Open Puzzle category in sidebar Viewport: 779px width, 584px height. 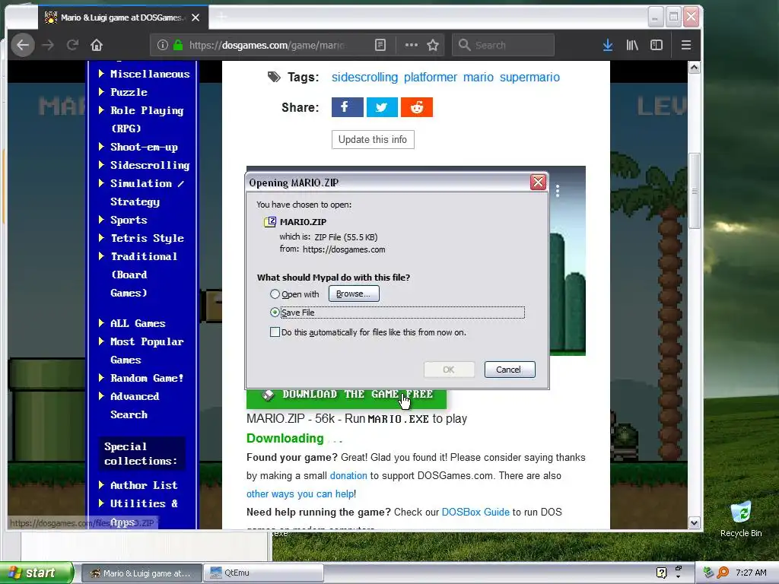129,92
